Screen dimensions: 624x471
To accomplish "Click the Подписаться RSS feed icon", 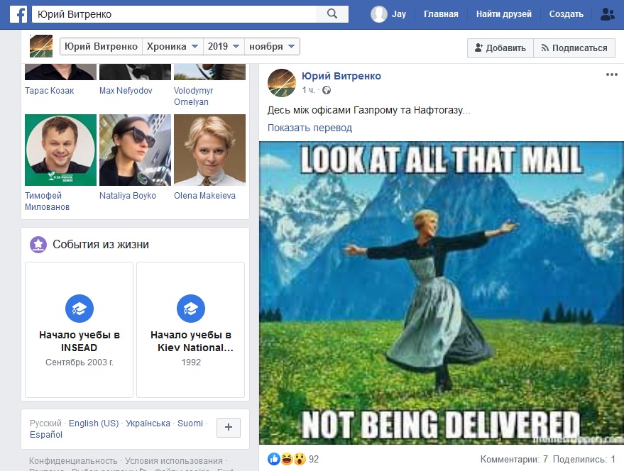I will coord(544,48).
